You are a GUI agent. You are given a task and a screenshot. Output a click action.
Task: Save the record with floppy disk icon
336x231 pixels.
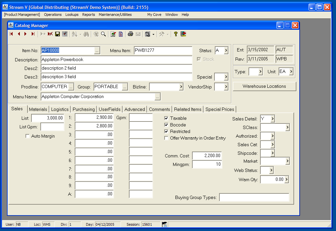tap(57, 34)
